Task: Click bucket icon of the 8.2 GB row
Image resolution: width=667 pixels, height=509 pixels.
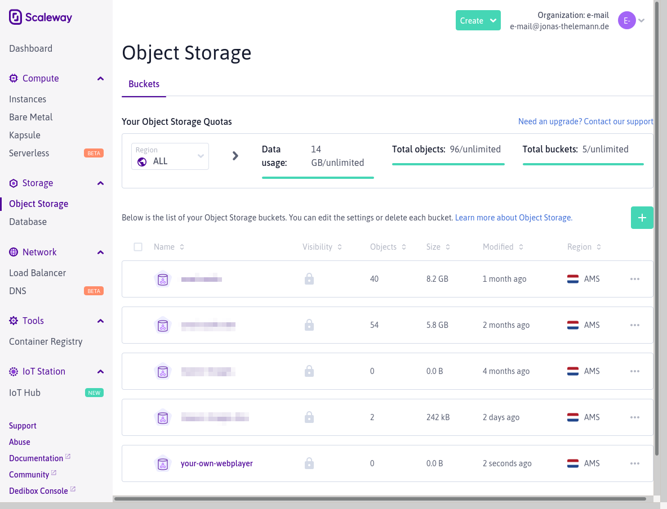Action: tap(162, 280)
